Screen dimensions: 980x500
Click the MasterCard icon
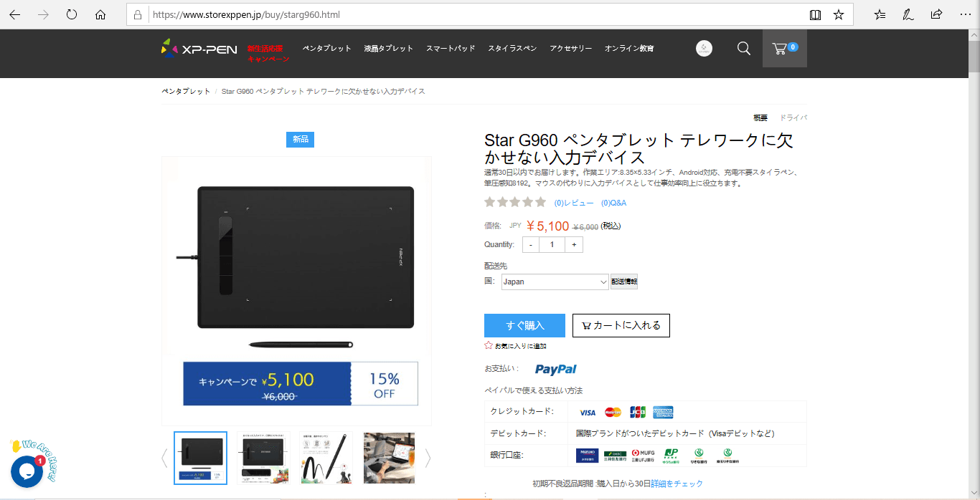[613, 413]
